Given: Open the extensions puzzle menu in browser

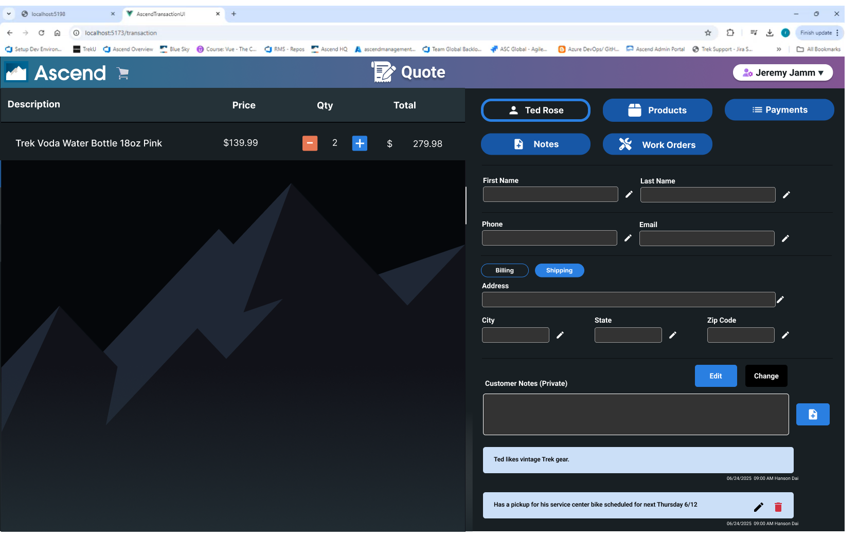Looking at the screenshot, I should pos(730,32).
